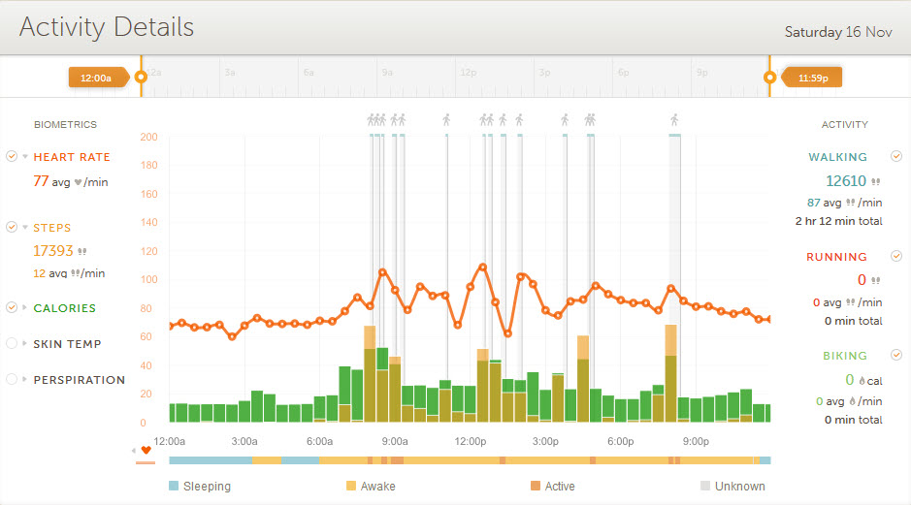Click the walking icon at the 9:30pm activity
Screen dimensions: 911x505
point(674,120)
